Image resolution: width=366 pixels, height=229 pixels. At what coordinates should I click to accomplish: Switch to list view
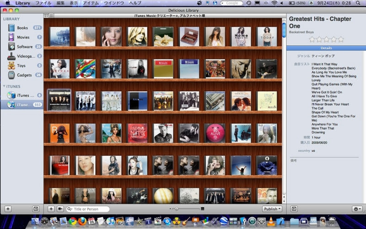51,16
